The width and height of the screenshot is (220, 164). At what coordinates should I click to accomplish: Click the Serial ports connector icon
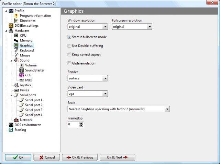click(16, 95)
